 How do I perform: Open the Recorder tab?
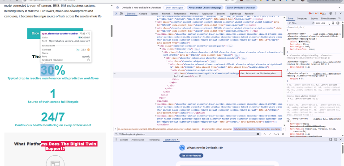pos(249,14)
